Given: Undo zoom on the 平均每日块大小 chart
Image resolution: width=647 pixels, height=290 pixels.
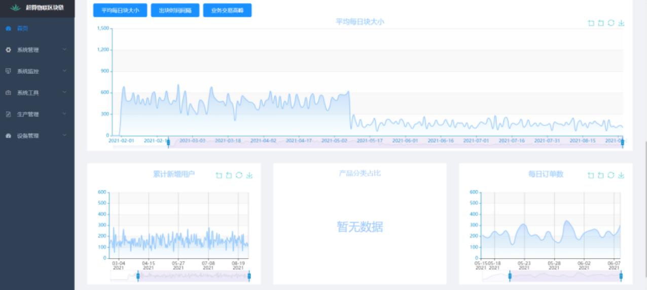Looking at the screenshot, I should point(601,23).
